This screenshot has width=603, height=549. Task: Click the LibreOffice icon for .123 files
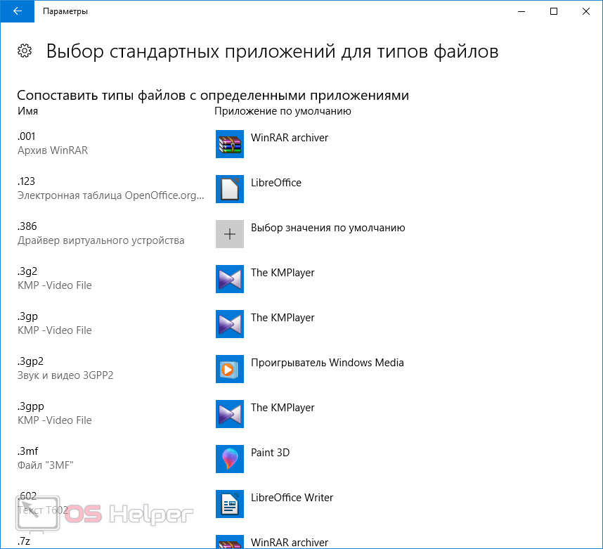(x=230, y=189)
